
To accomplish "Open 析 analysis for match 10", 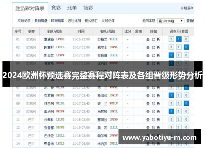I will [158, 112].
